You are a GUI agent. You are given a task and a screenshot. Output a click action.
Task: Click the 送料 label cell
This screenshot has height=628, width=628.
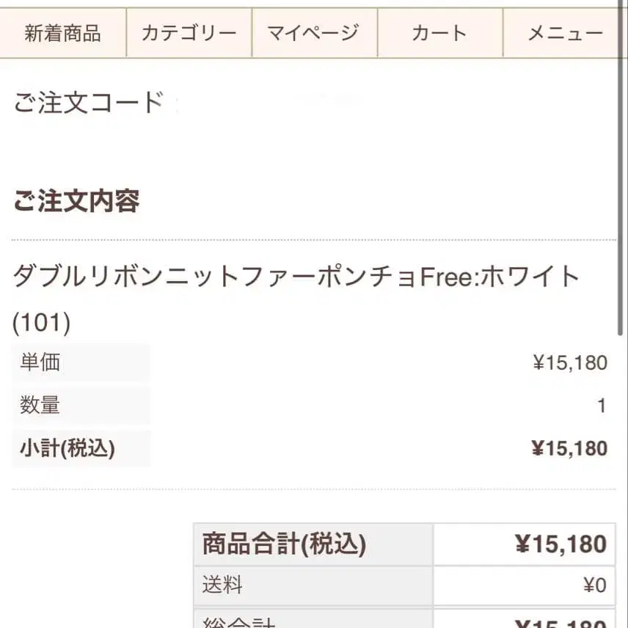coord(222,585)
